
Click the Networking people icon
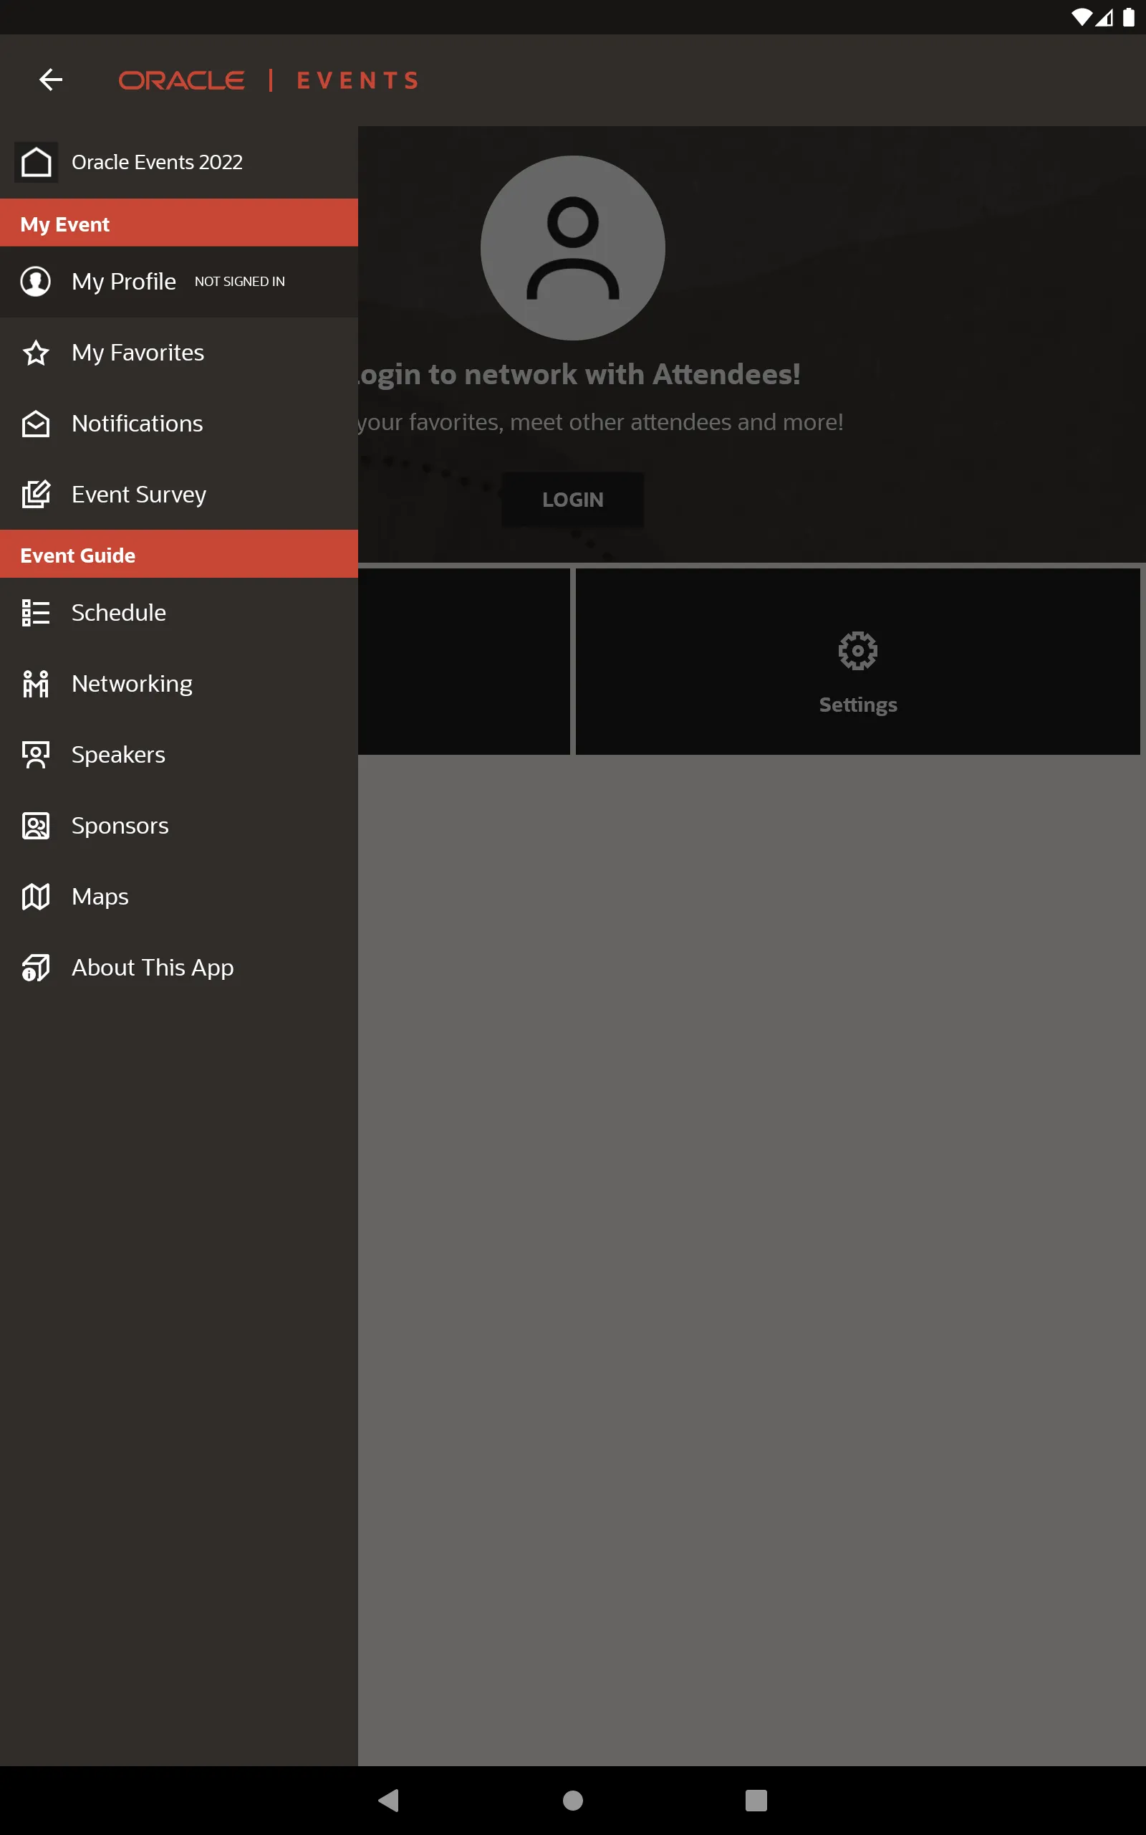[36, 684]
